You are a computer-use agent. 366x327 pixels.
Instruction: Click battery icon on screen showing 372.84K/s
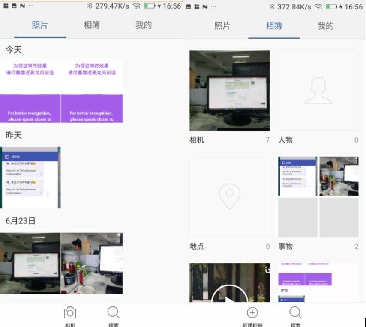[331, 7]
